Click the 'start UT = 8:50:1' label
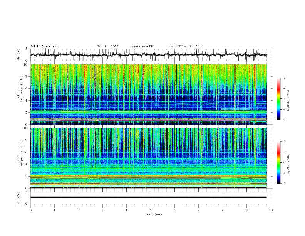This screenshot has width=305, height=236. pos(186,46)
